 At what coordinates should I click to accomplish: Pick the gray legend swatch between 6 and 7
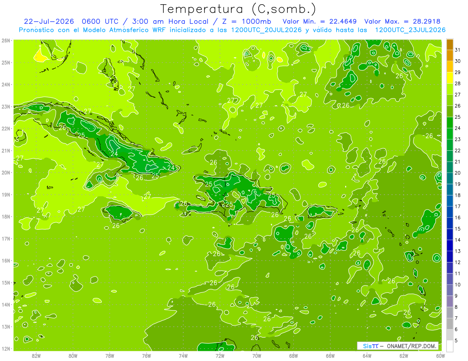pos(450,324)
